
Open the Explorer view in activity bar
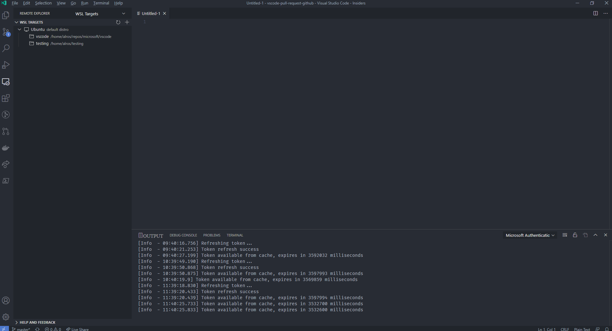(6, 15)
